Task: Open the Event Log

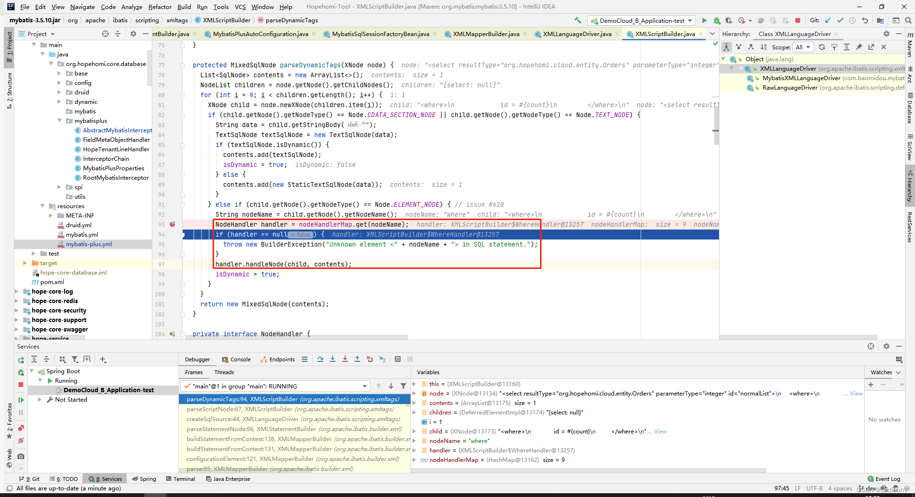Action: coord(884,479)
